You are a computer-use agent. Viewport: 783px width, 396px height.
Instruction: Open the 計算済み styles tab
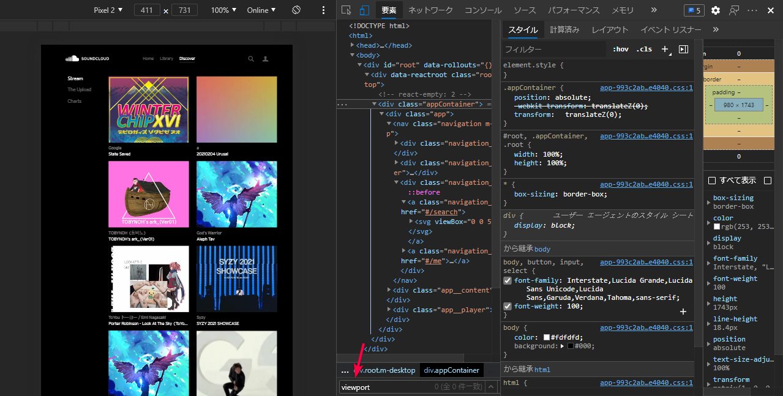pyautogui.click(x=564, y=29)
